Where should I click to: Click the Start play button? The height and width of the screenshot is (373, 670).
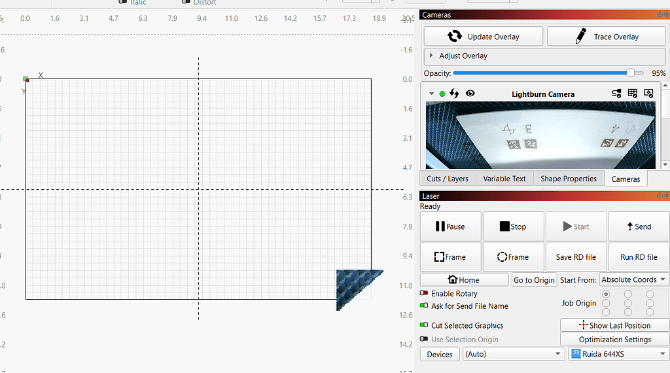click(576, 226)
